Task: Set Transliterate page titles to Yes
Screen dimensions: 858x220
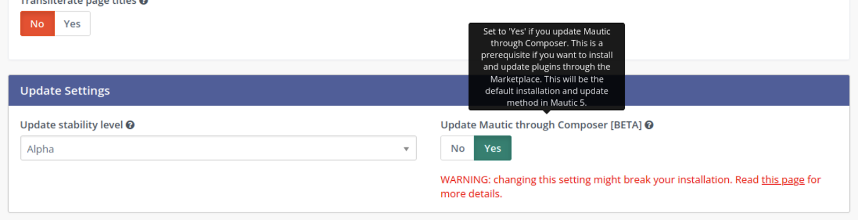Action: pyautogui.click(x=72, y=24)
